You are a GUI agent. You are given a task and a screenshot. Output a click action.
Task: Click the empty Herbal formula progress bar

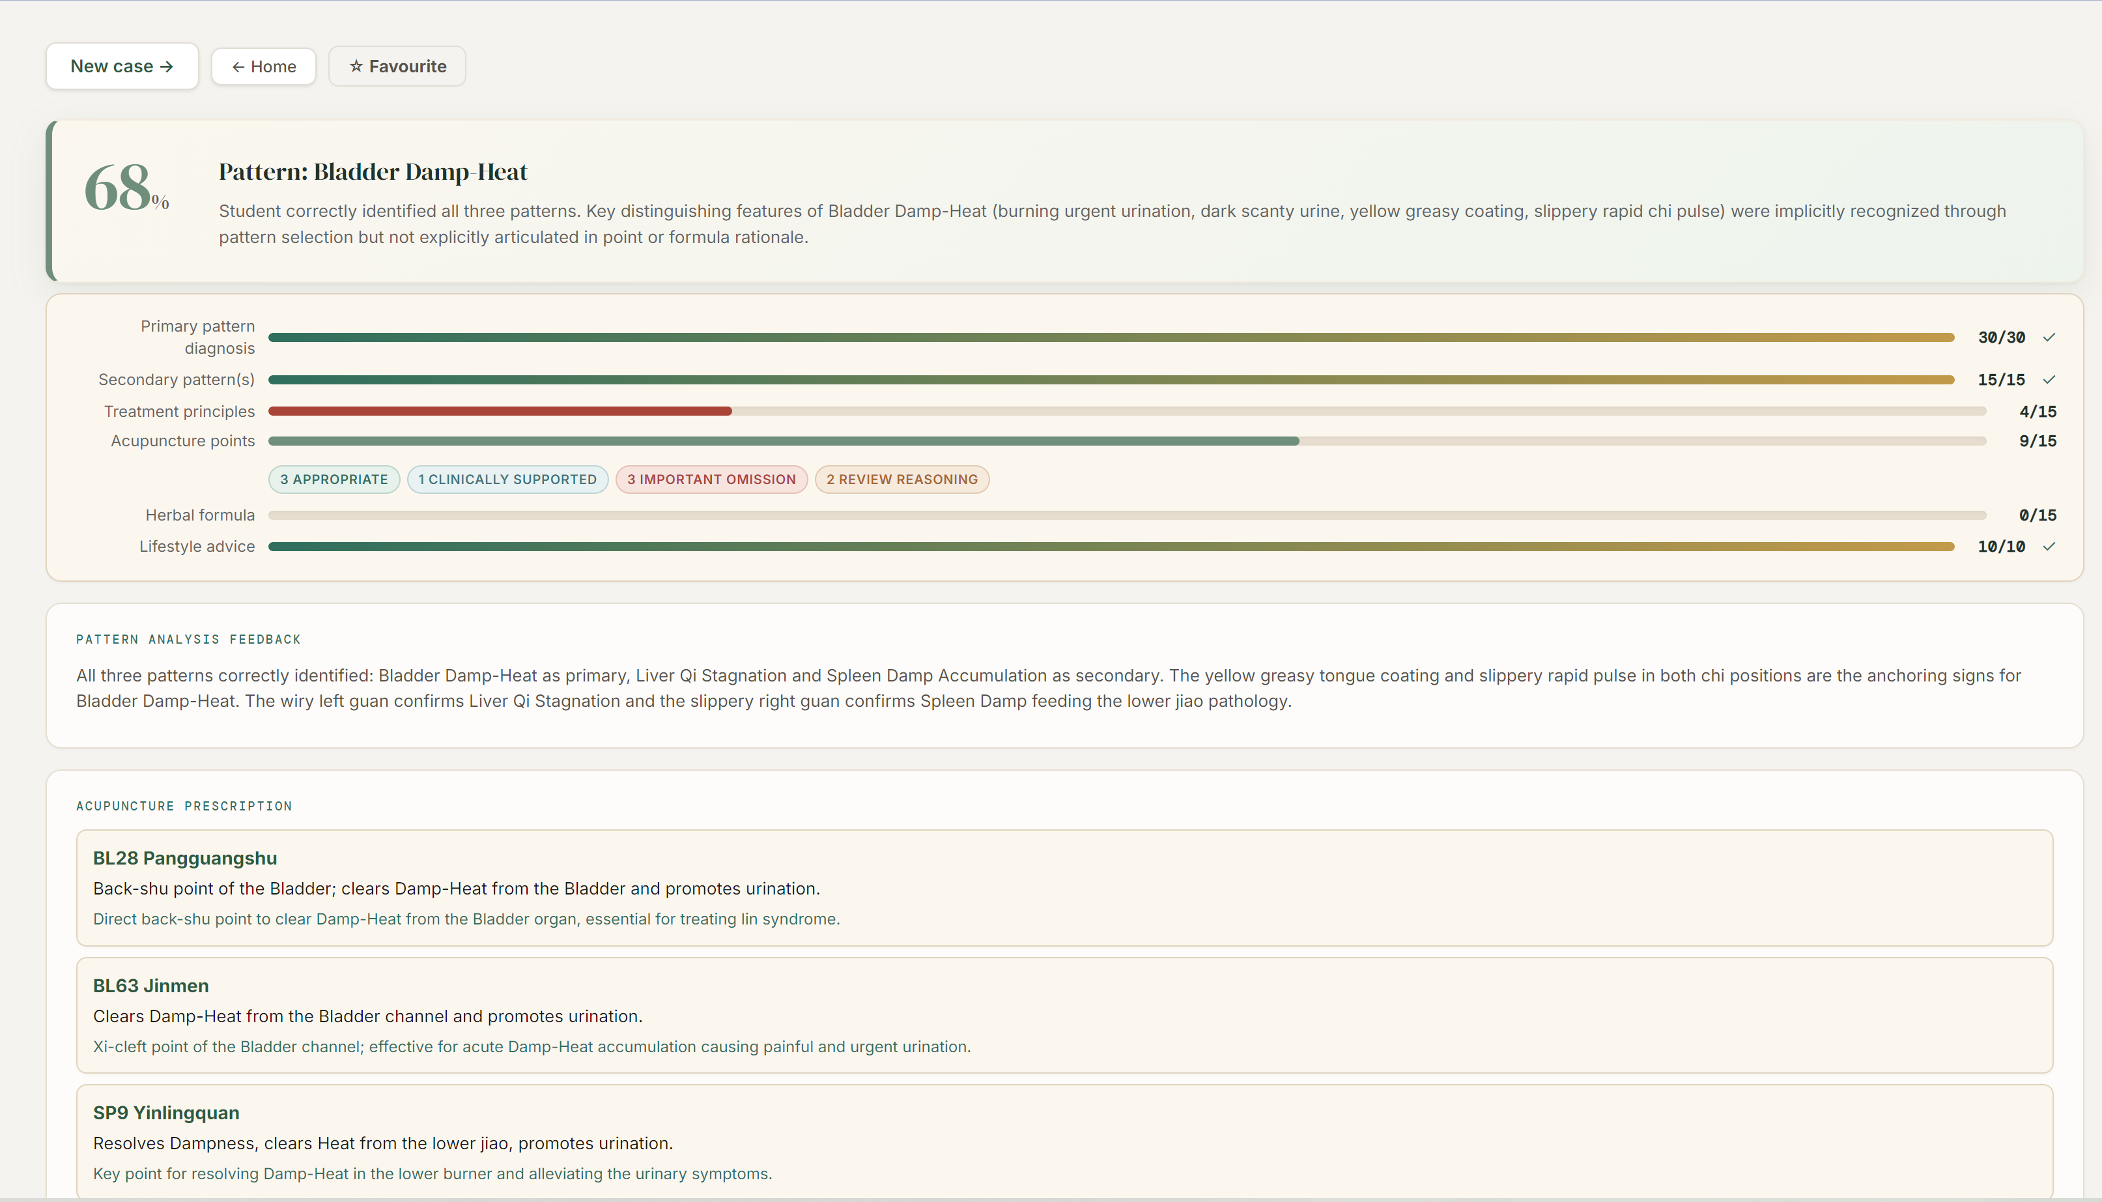(1126, 515)
